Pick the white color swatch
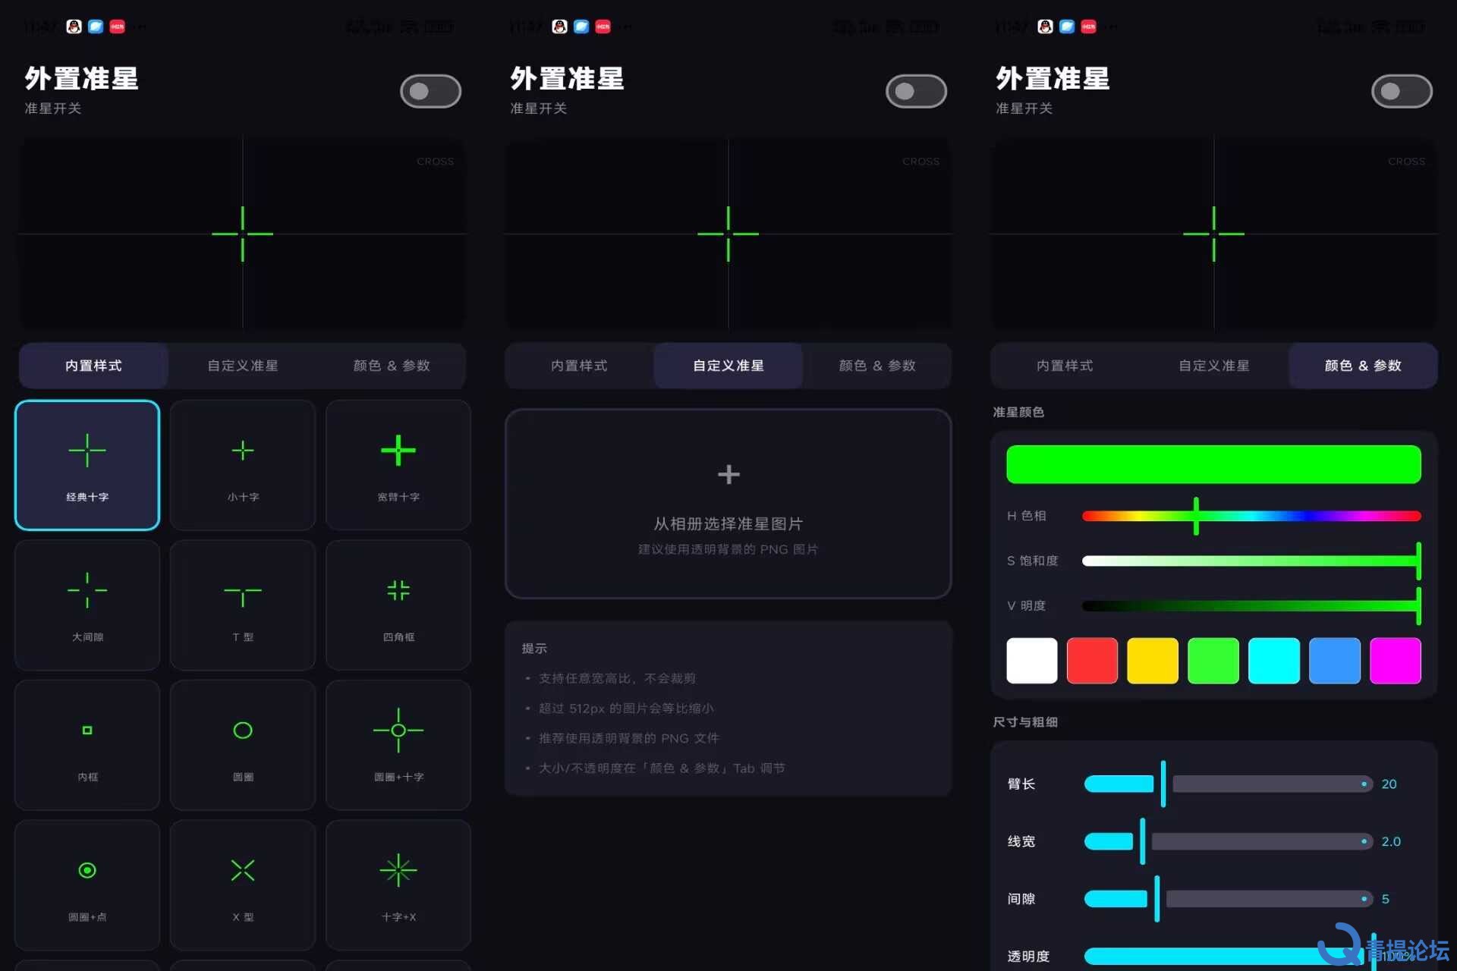 point(1032,661)
